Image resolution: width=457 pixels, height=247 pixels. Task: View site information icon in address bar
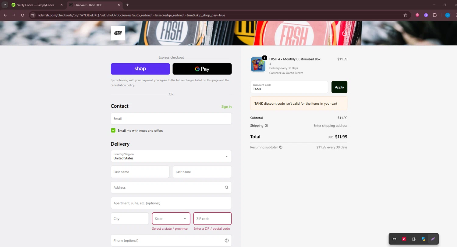[x=33, y=15]
